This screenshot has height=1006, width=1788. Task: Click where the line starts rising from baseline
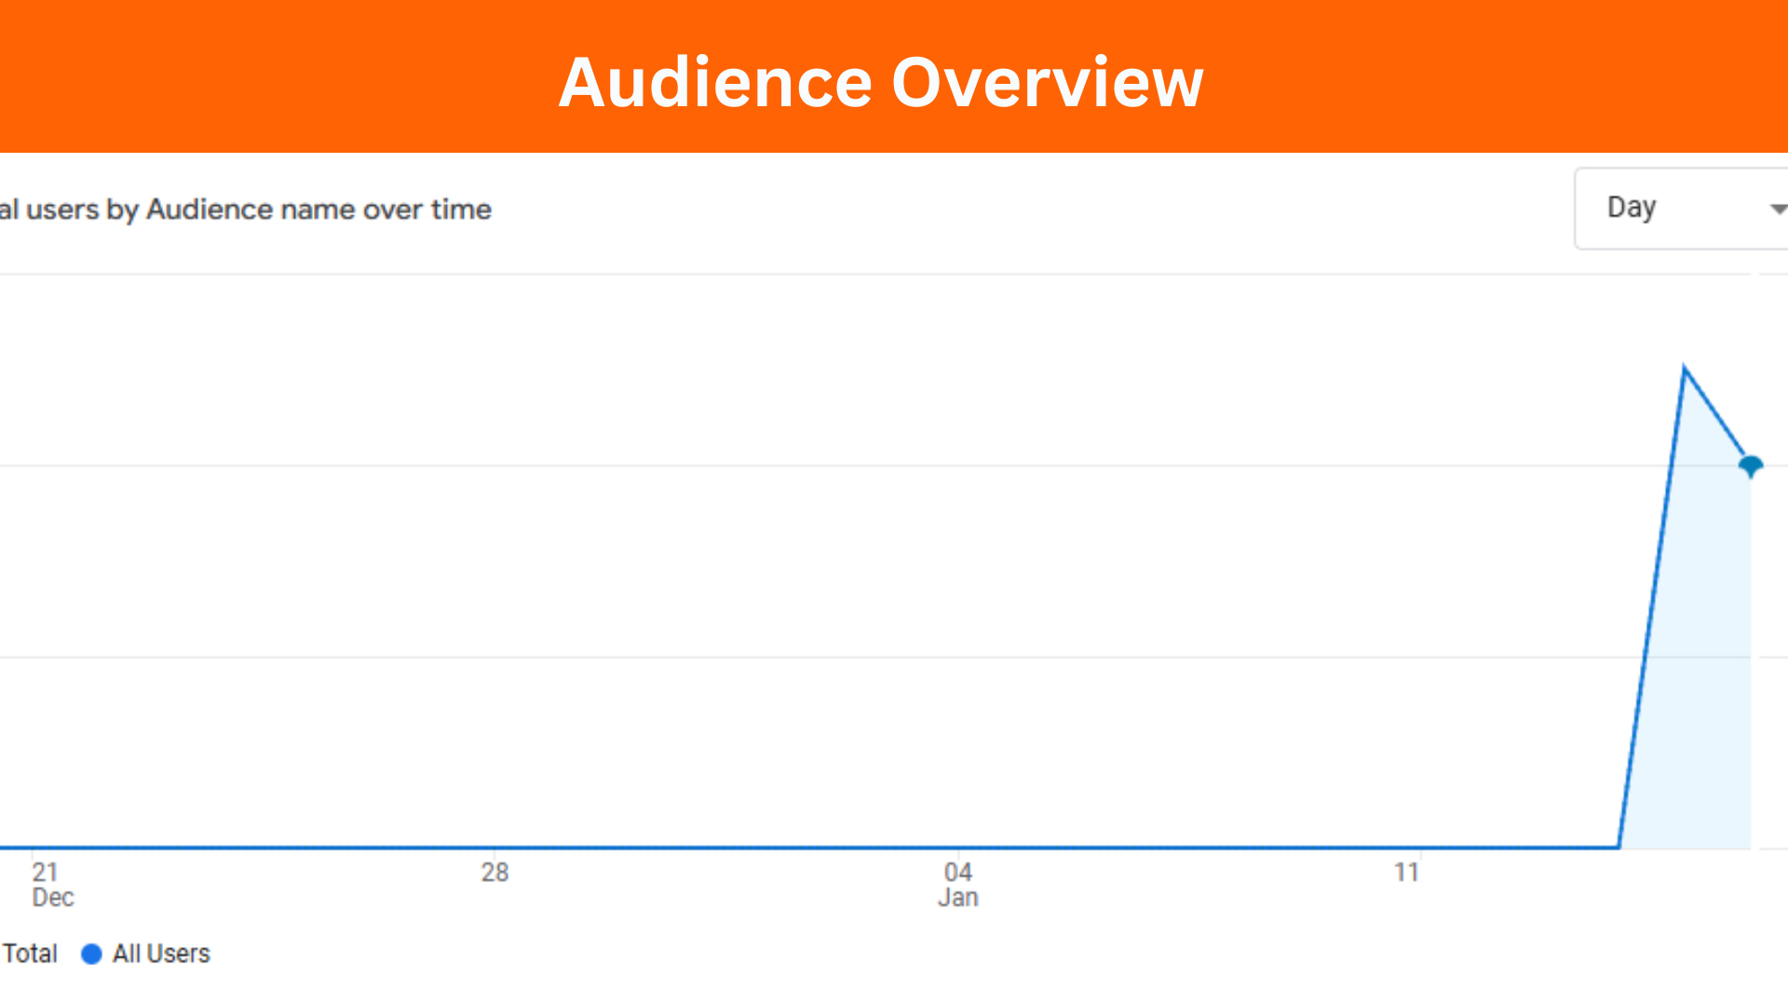coord(1620,846)
